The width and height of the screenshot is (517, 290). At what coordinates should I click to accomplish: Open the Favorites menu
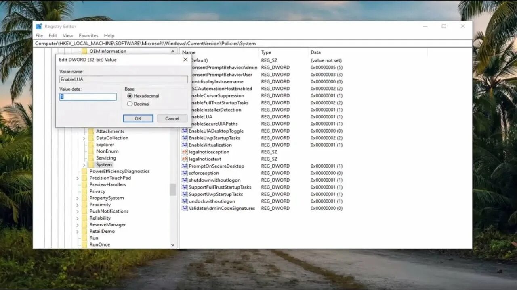coord(88,35)
